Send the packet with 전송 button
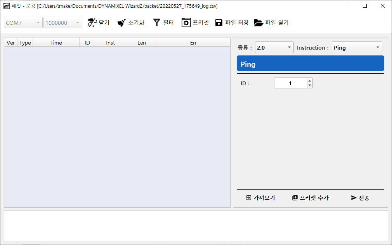The width and height of the screenshot is (392, 245). coord(360,198)
